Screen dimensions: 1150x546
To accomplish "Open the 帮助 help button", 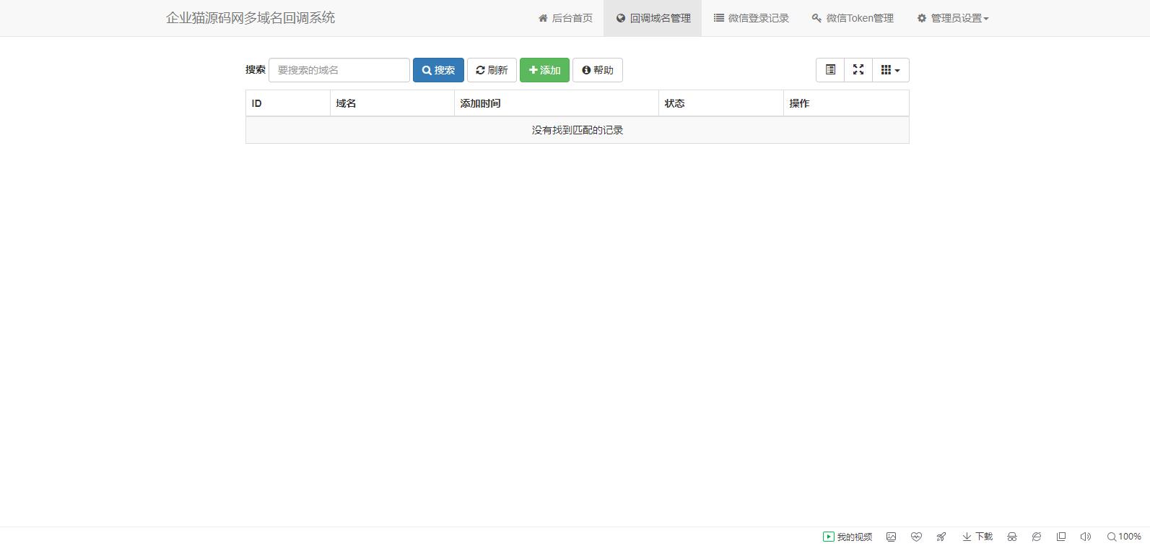I will pos(597,70).
